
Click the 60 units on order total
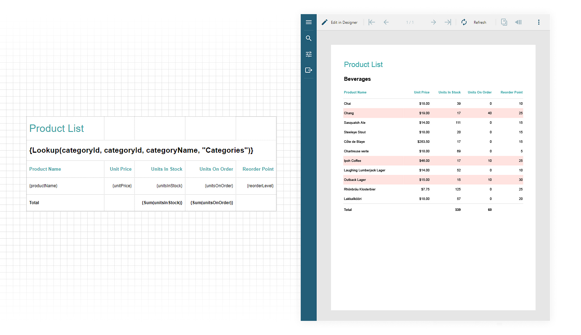pyautogui.click(x=490, y=210)
